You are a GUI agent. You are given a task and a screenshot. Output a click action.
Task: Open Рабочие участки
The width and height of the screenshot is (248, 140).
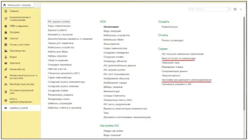point(57,69)
